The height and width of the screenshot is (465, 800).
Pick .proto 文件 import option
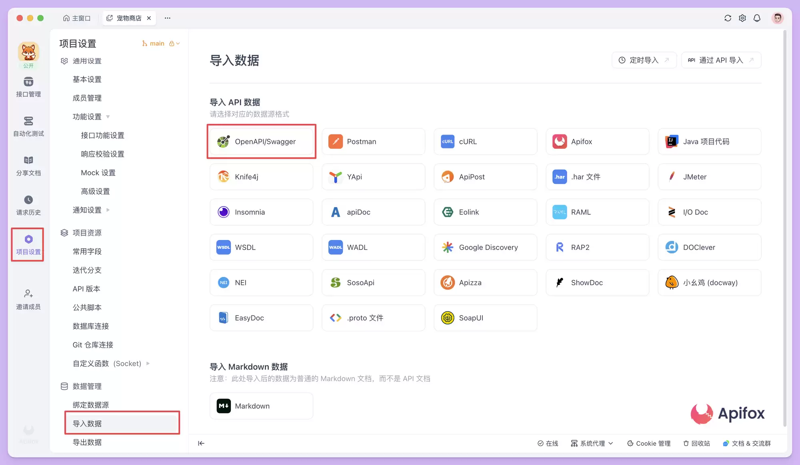point(373,317)
